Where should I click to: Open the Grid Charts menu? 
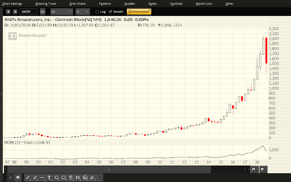[x=77, y=4]
